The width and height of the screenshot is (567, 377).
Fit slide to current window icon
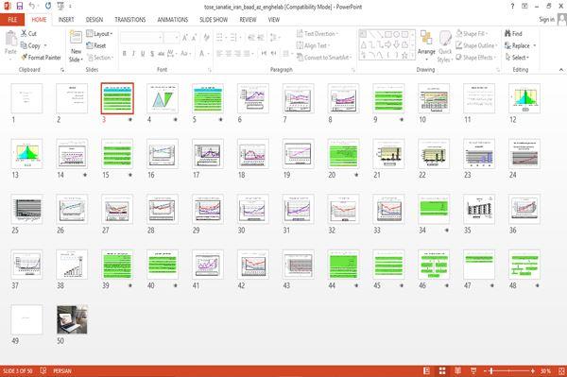561,370
